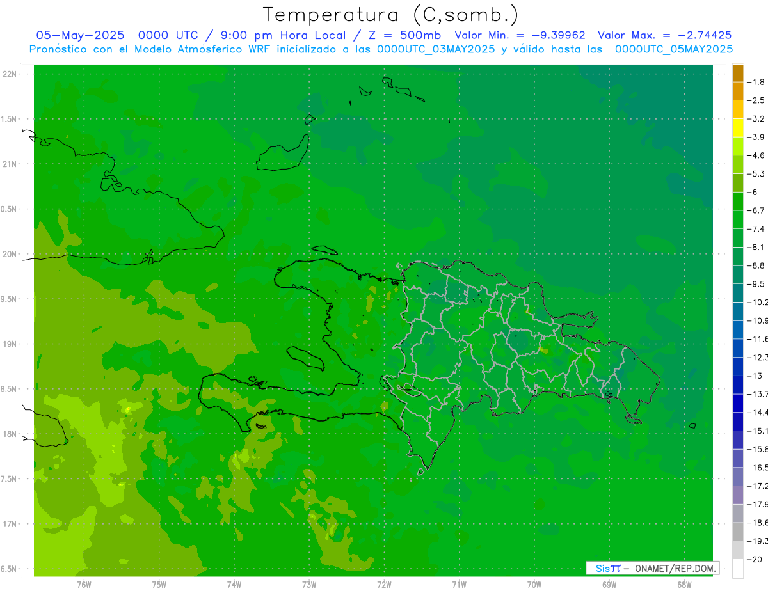
Task: Click the "0000 UTC" time text in the header
Action: tap(170, 35)
